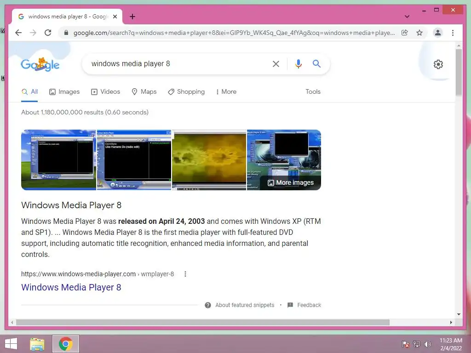
Task: Click the address bar URL
Action: pyautogui.click(x=234, y=33)
